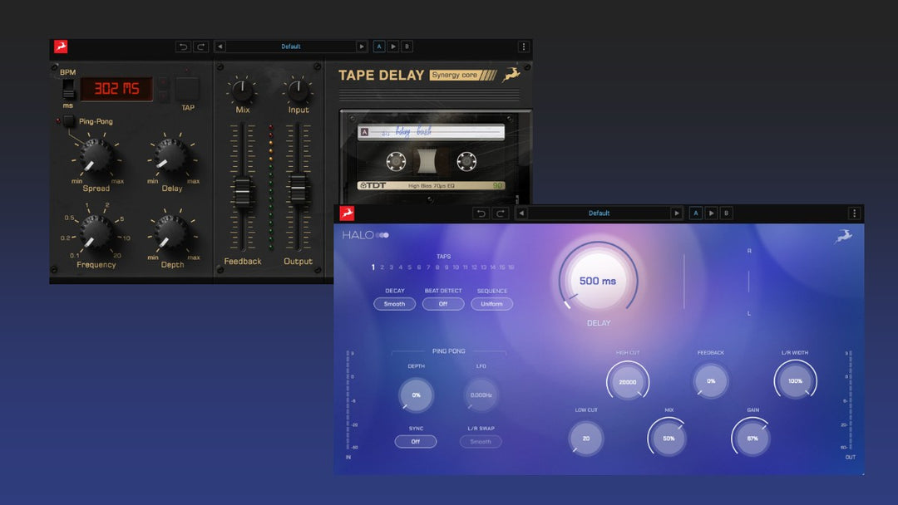This screenshot has width=898, height=505.
Task: Click the white antelope logo in Halo panel
Action: (x=844, y=236)
